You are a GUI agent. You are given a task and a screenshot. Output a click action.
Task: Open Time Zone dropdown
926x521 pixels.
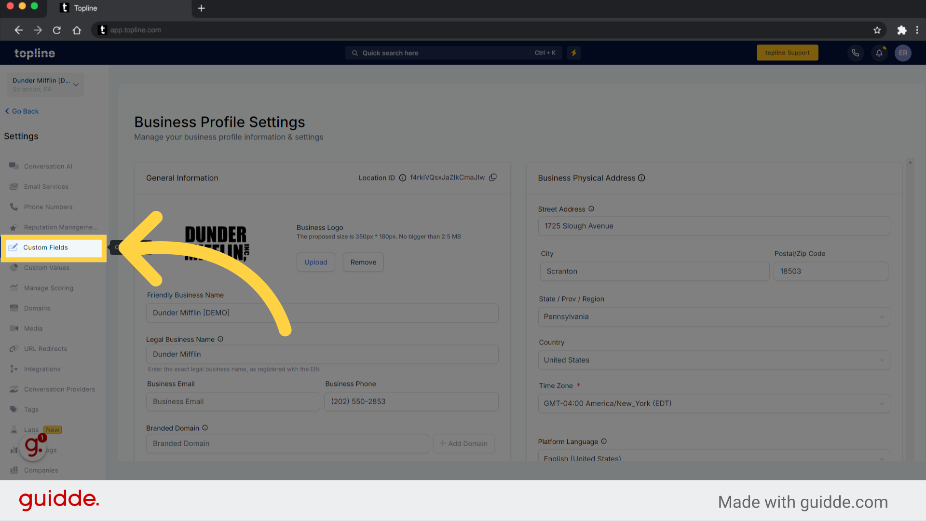pos(714,404)
